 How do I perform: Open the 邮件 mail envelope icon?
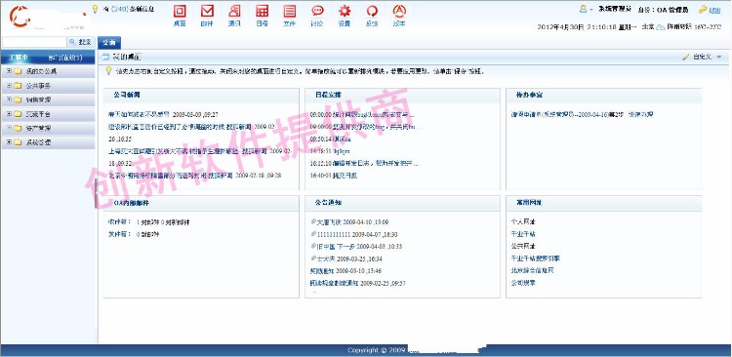207,11
